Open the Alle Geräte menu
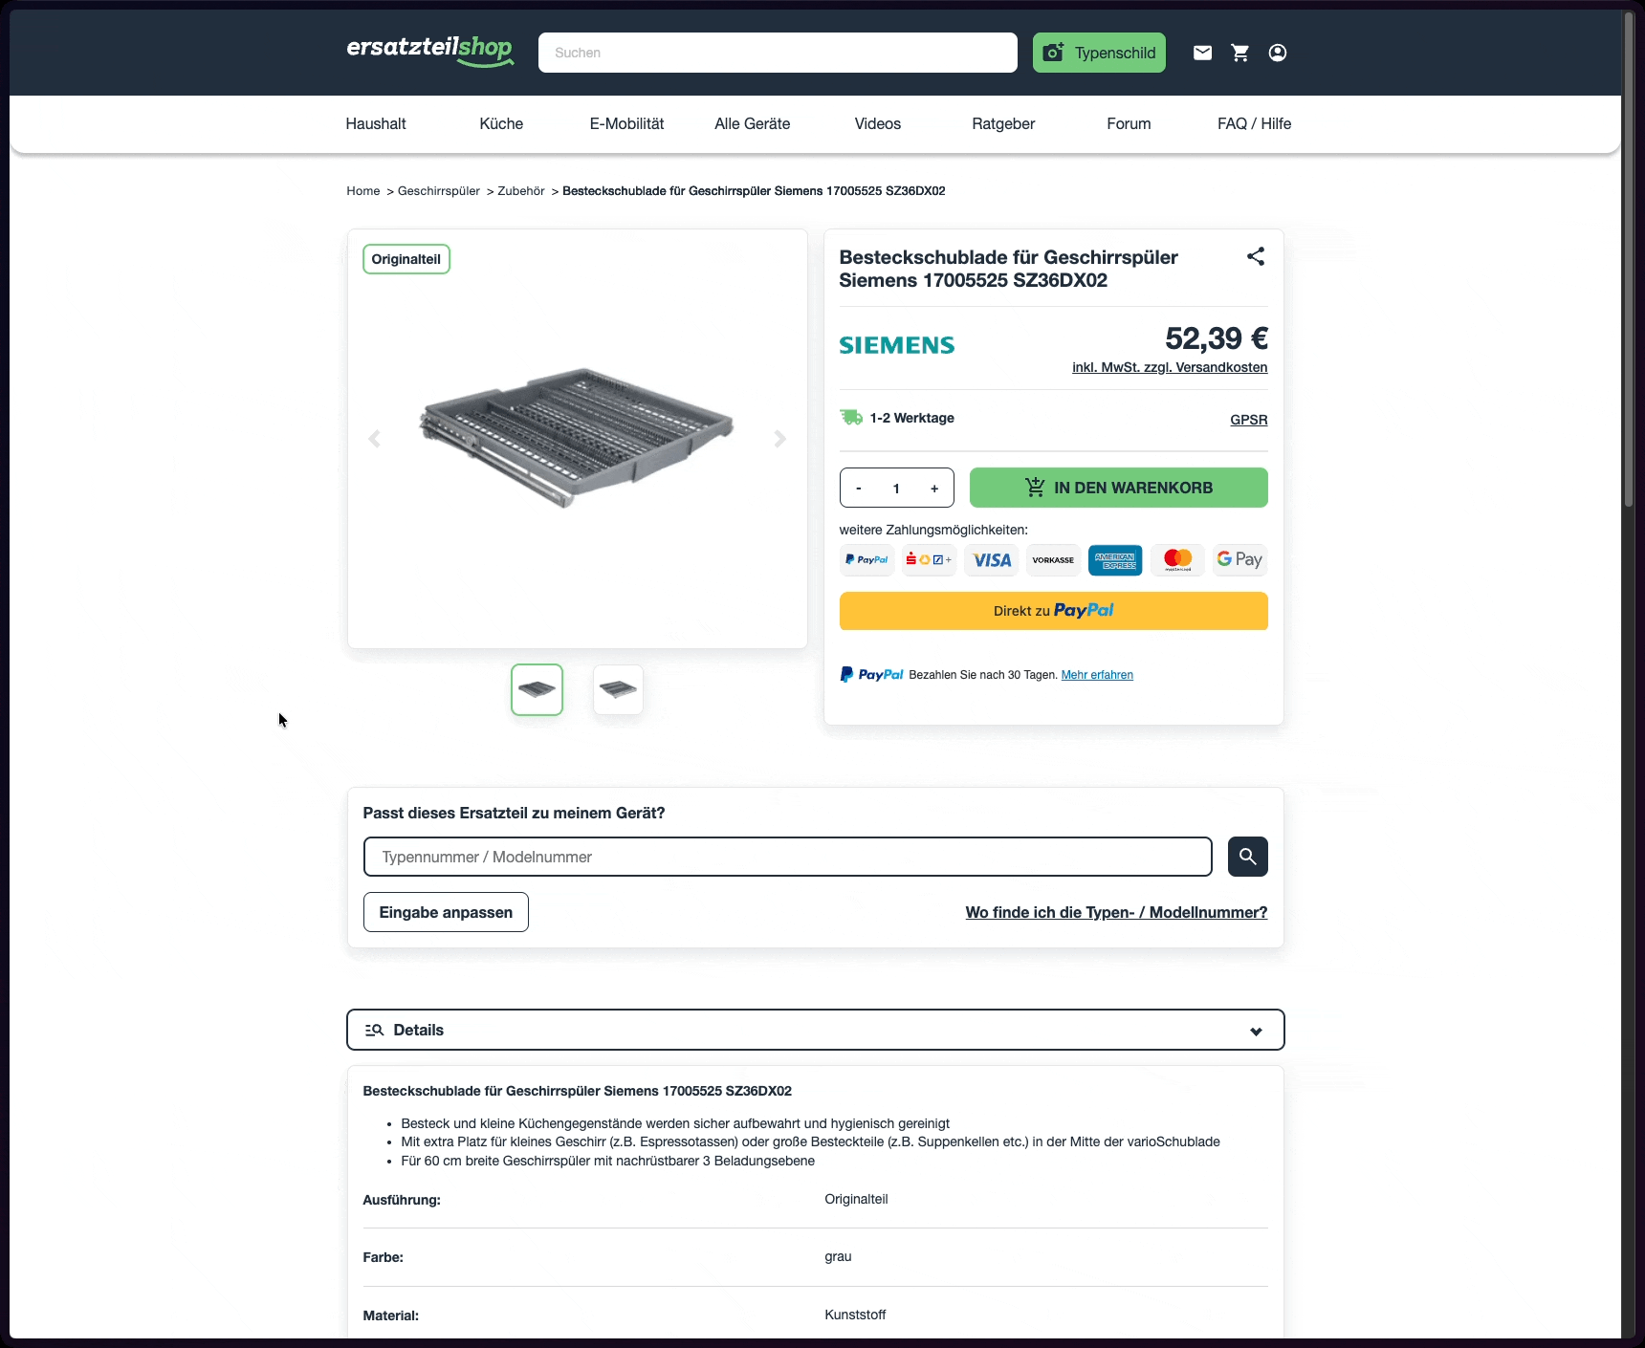Screen dimensions: 1645x1348 [x=753, y=124]
